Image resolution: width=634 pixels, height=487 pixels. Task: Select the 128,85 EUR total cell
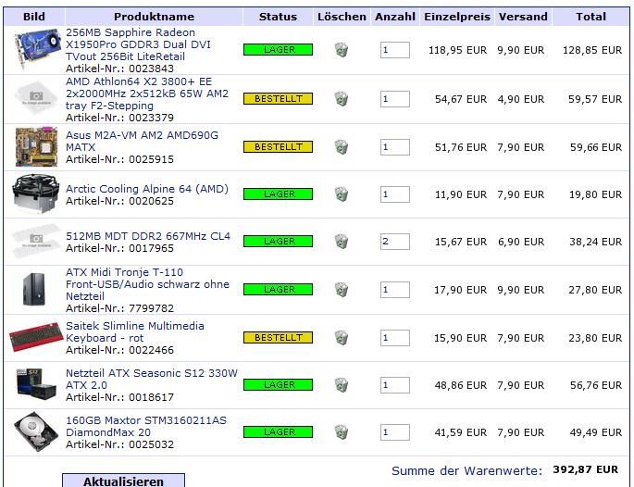[592, 50]
